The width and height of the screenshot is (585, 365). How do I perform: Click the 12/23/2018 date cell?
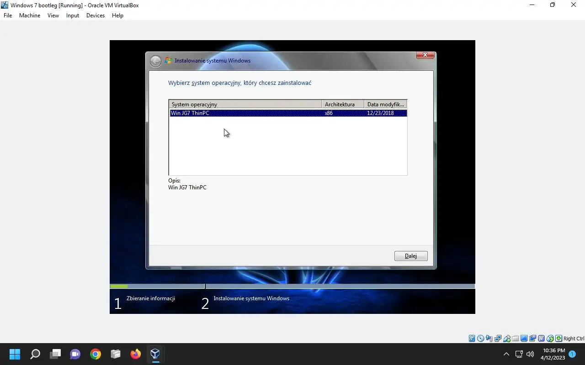point(380,113)
